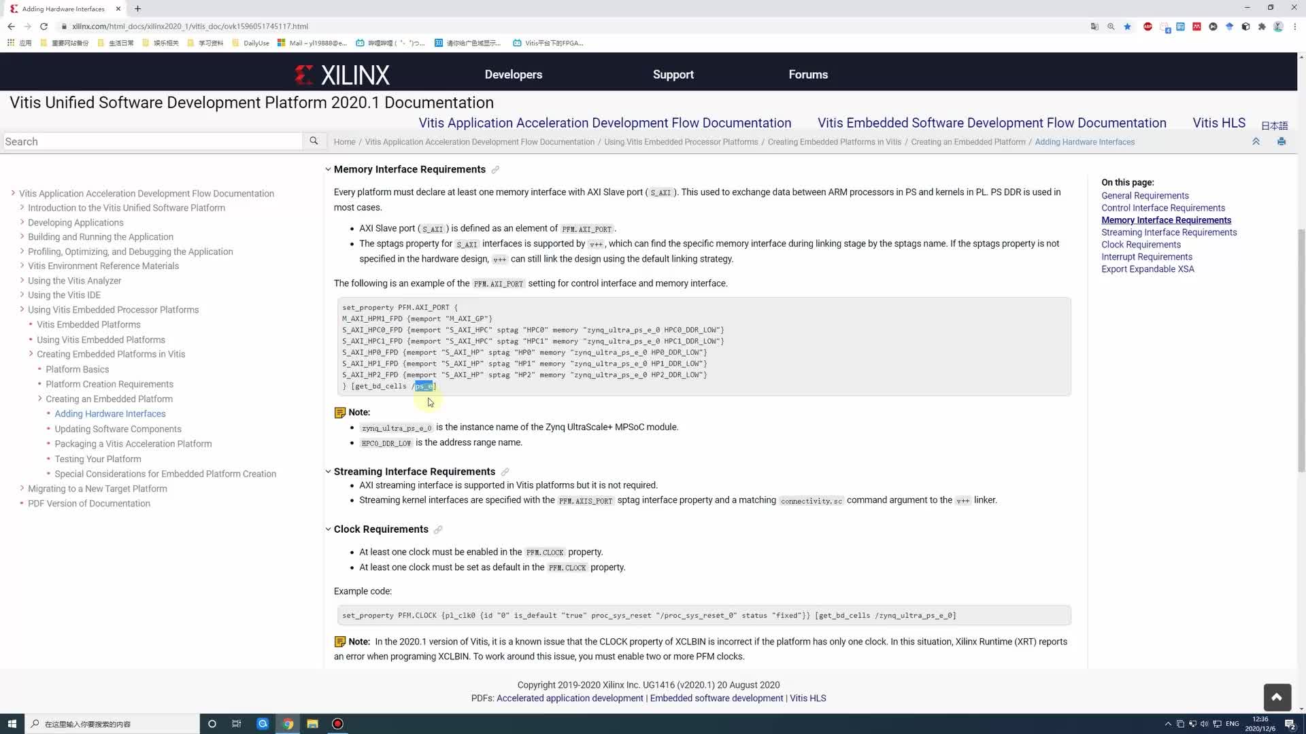Click the print page icon
Viewport: 1306px width, 734px height.
tap(1282, 141)
